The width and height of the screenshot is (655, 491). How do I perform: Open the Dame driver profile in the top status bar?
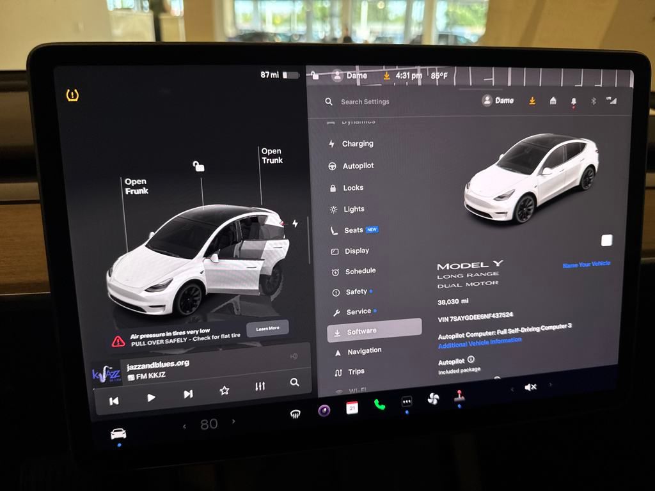pyautogui.click(x=350, y=75)
